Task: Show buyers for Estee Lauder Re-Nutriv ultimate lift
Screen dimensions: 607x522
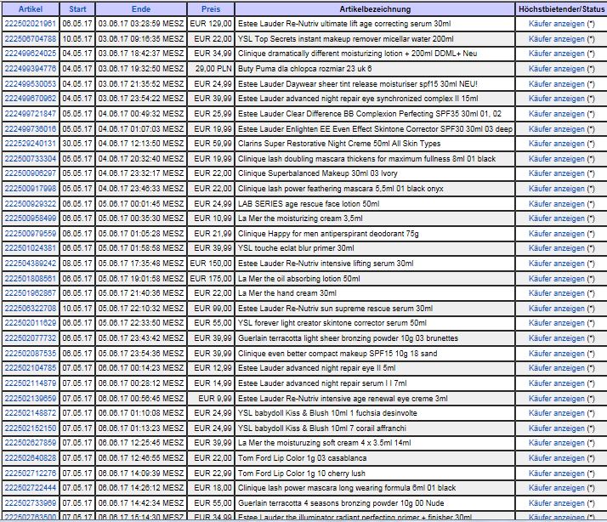Action: point(556,24)
